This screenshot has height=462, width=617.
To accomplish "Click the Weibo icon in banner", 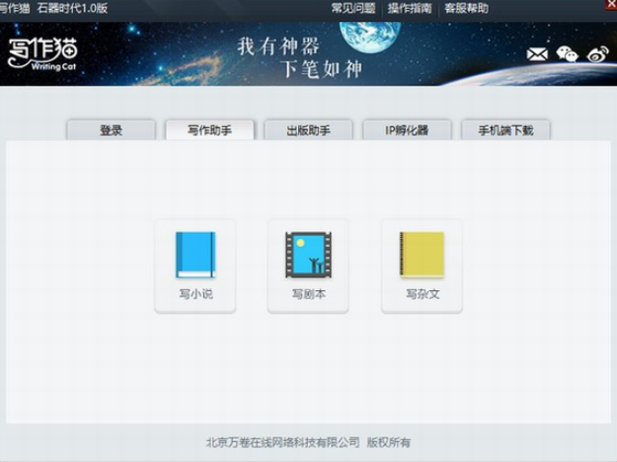I will click(596, 53).
